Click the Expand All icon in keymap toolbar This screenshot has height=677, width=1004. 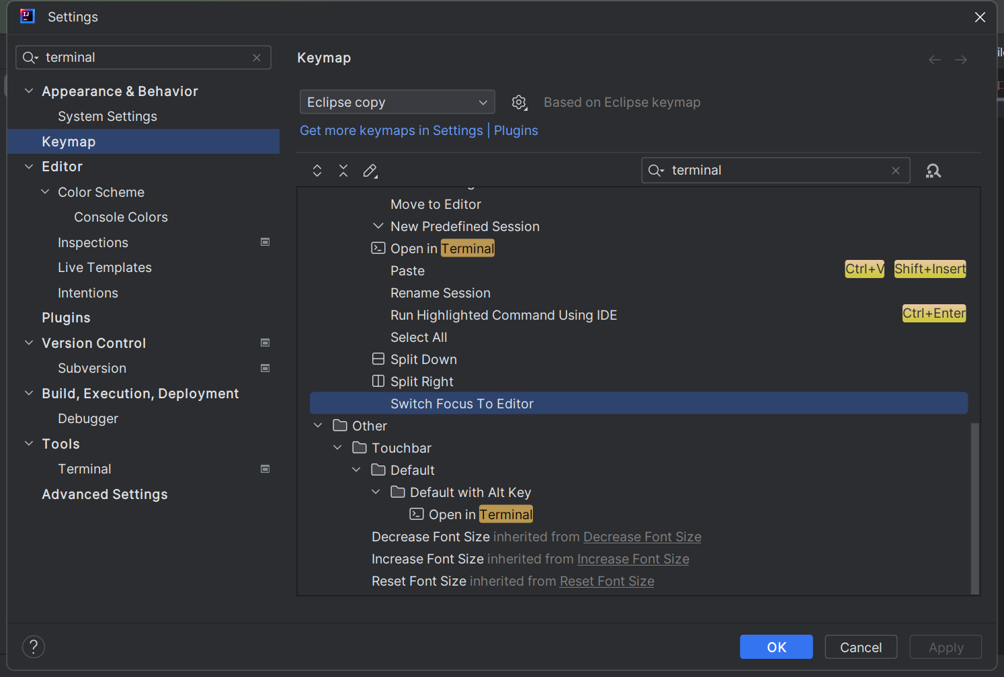coord(317,171)
